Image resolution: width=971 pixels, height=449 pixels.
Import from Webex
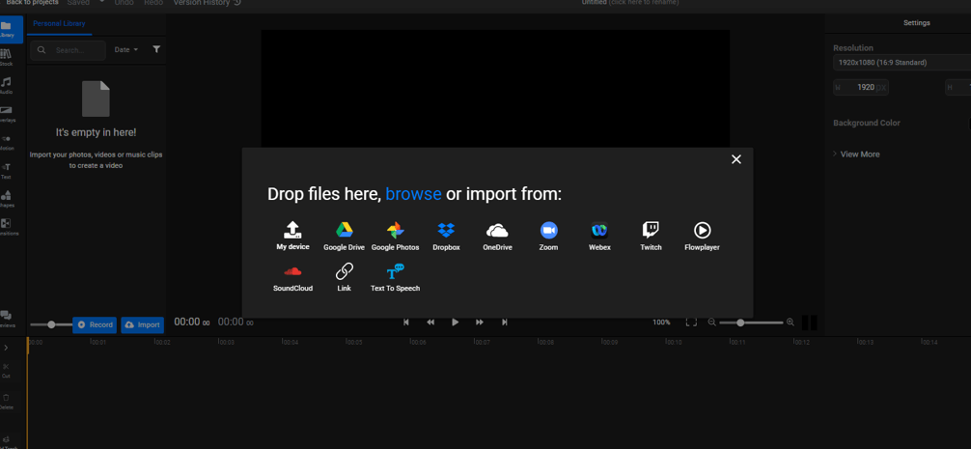pos(599,236)
